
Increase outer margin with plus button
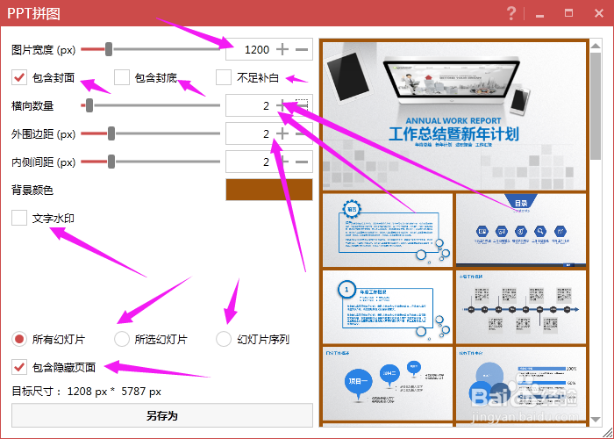coord(282,133)
